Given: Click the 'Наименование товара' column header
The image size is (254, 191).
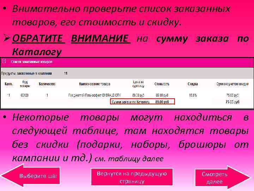Looking at the screenshot, I should click(95, 84).
